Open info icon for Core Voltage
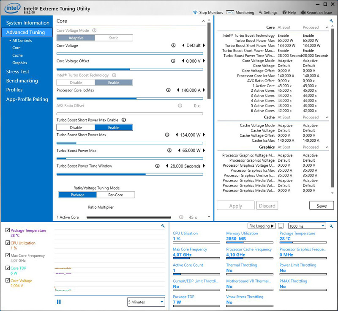338x311 pixels. click(173, 45)
